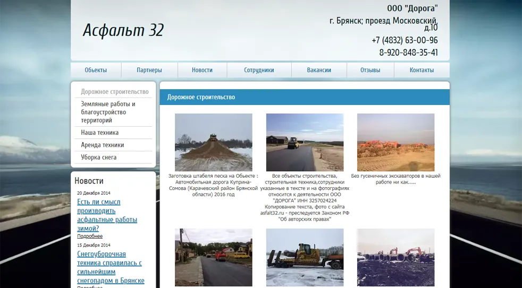Click the copyright notice caption text
Screen dimensions: 522x288
[305, 197]
